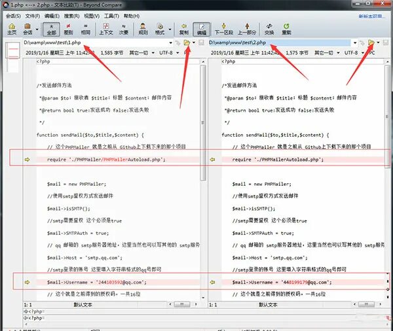The image size is (393, 331).
Task: Click the 复制 (Copy) toolbar icon
Action: 184,29
